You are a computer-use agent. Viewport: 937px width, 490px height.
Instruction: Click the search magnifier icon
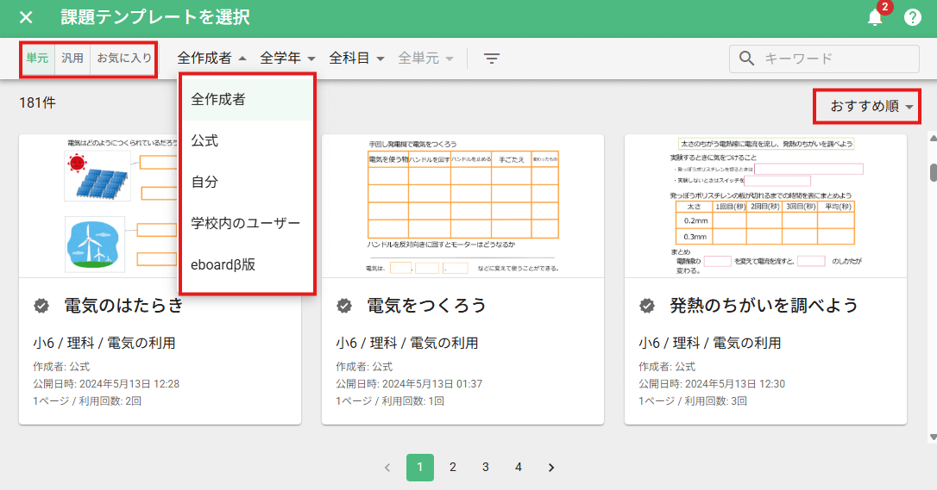(x=746, y=59)
